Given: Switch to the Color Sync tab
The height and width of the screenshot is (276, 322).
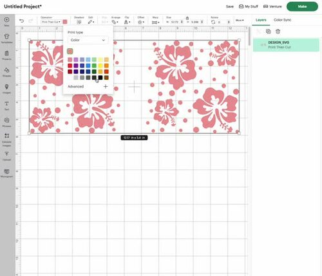Looking at the screenshot, I should pos(282,20).
